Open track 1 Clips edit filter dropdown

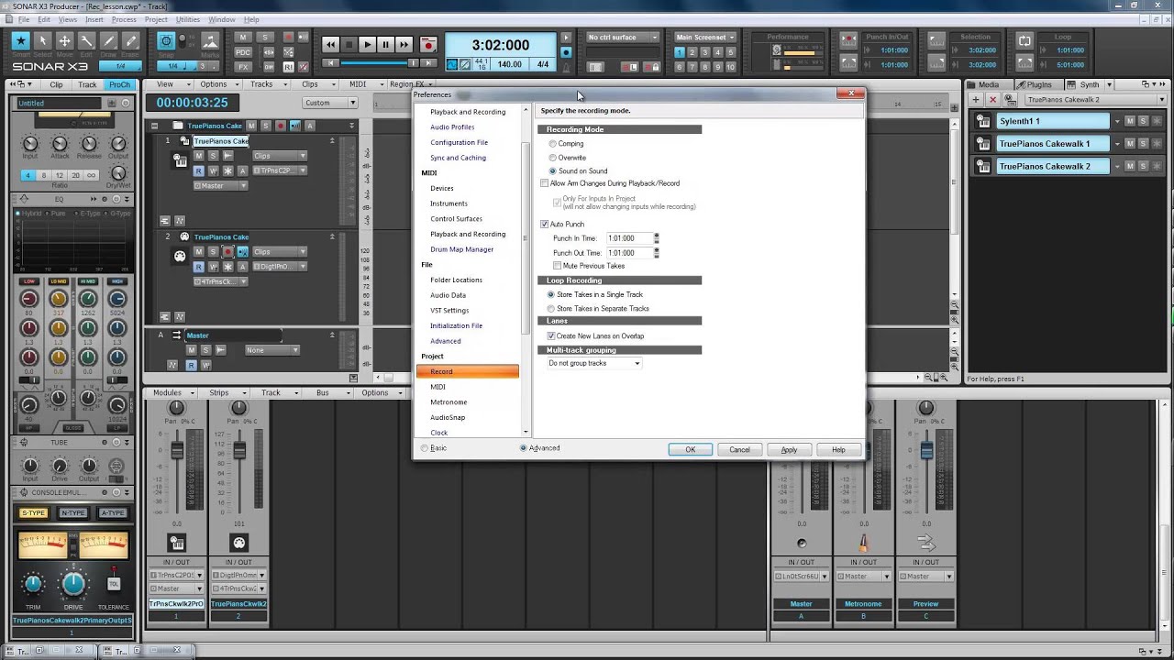click(279, 156)
